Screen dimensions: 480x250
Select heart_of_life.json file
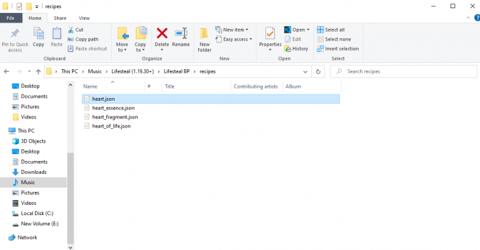tap(111, 126)
